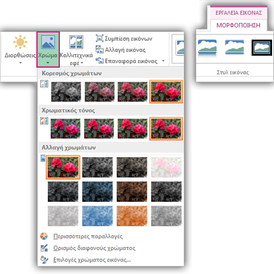Click the Κορεσμός χρωμάτων section icon
Screen dimensions: 274x274
[44, 84]
